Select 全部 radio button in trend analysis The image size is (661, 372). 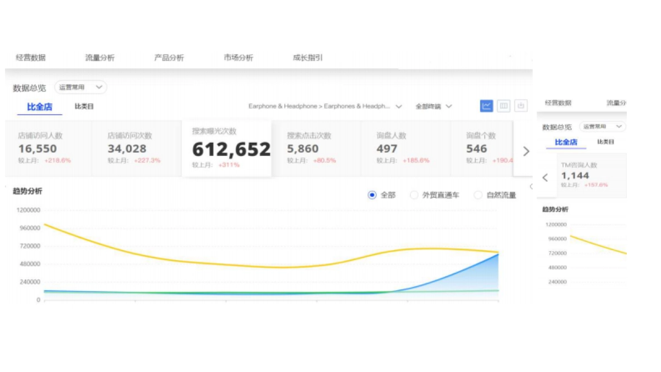[x=372, y=195]
